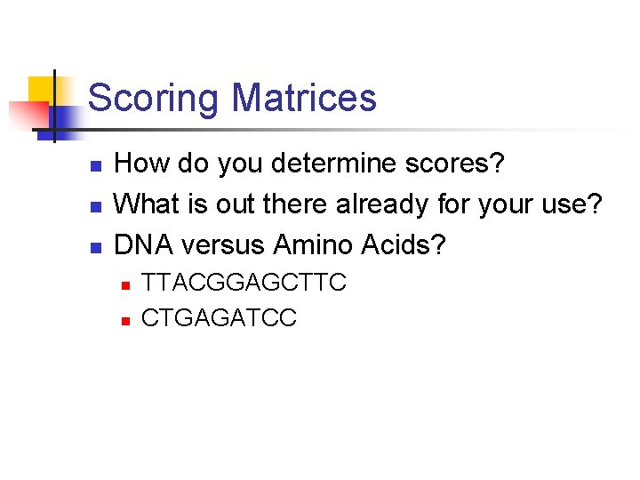Select the sub-bullet marker beside CTGAGATCC
The height and width of the screenshot is (480, 640).
click(125, 320)
